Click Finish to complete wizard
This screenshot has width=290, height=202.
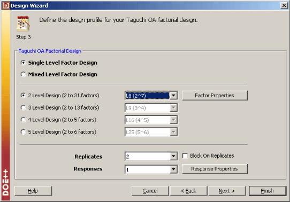click(x=268, y=191)
